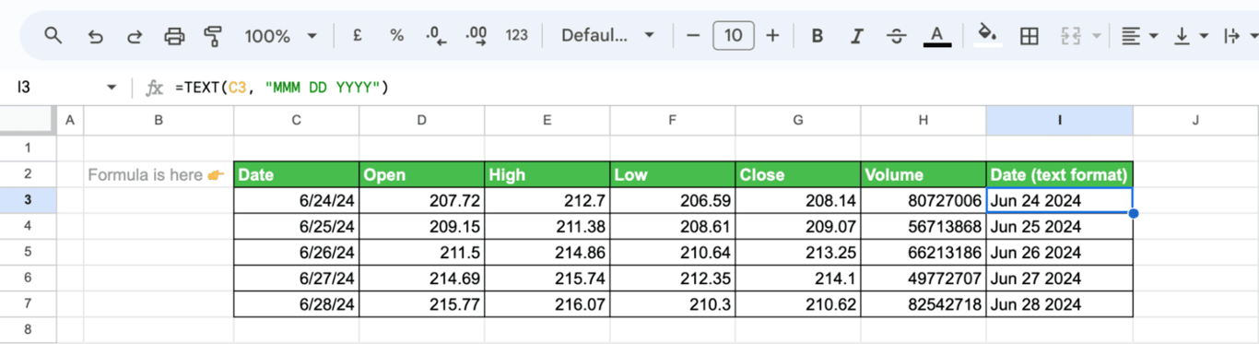Toggle bold formatting
Viewport: 1259px width, 344px height.
click(817, 36)
